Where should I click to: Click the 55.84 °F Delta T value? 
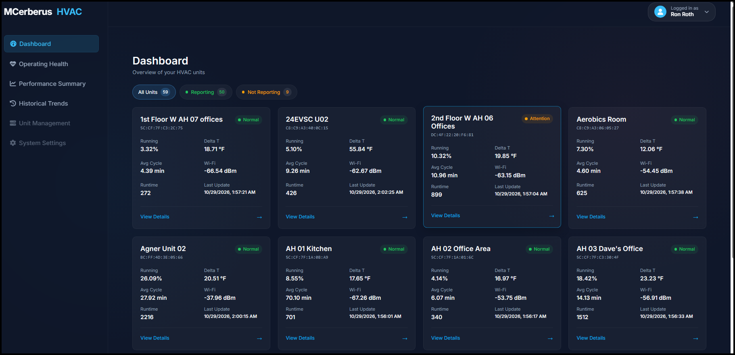point(361,149)
